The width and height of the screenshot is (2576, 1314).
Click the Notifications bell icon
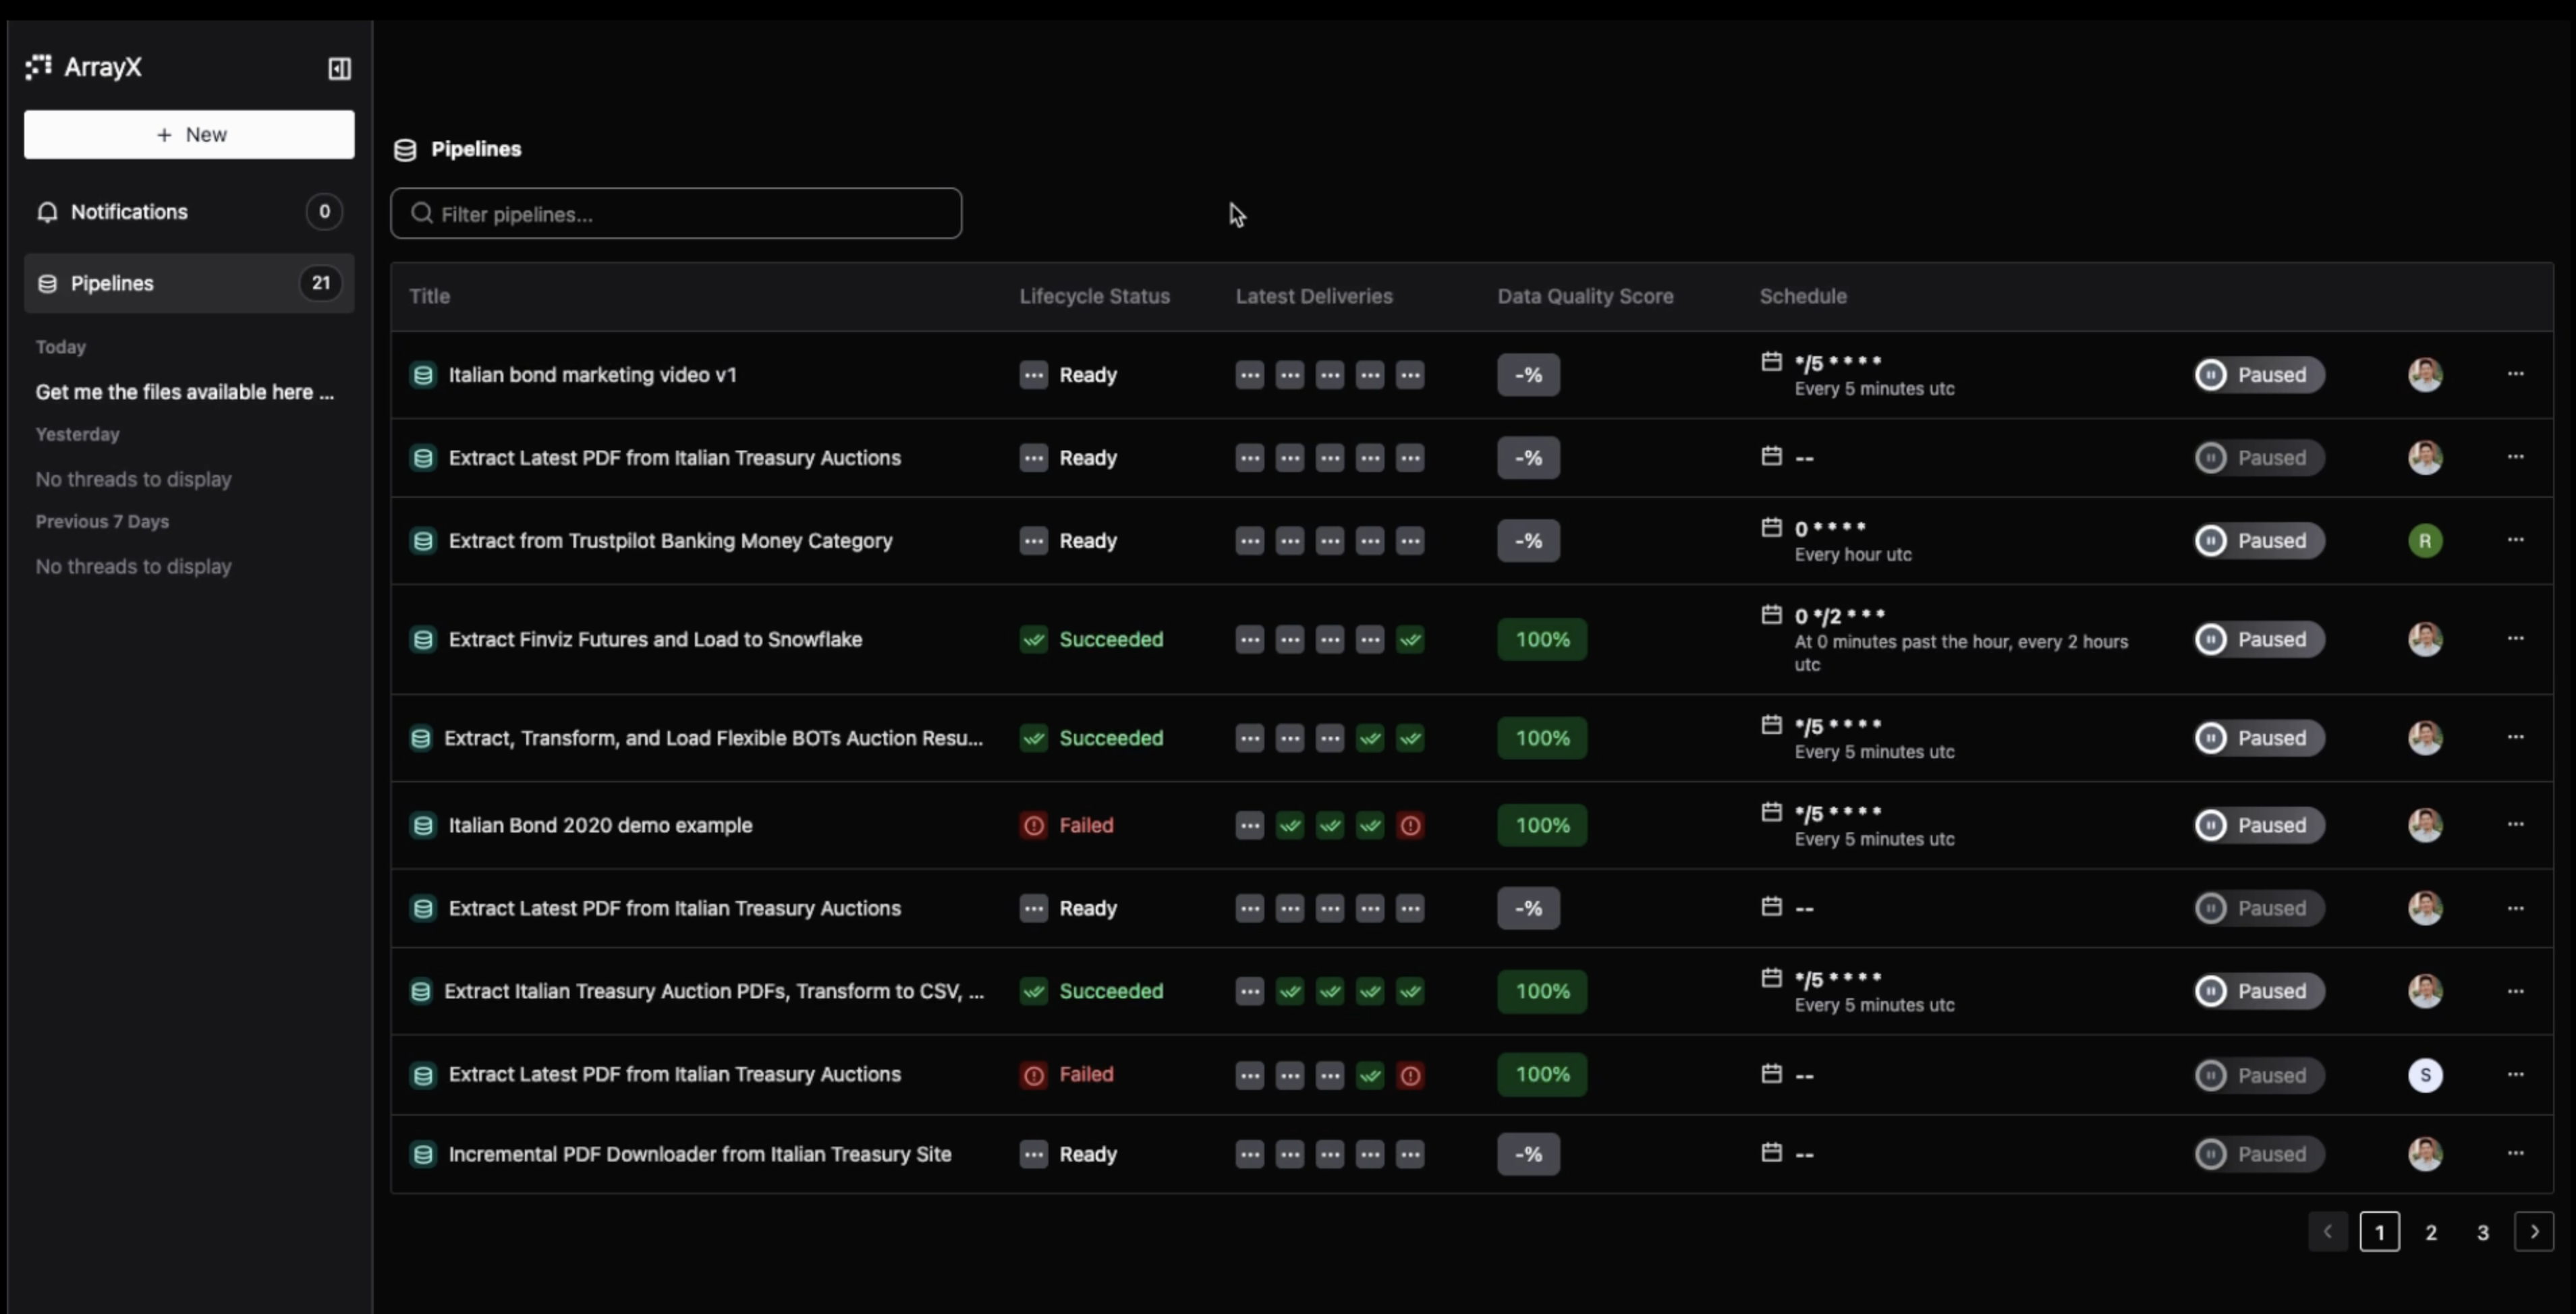click(x=47, y=212)
